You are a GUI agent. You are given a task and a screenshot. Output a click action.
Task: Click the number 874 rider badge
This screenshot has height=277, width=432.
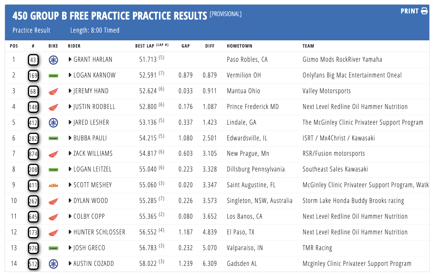(33, 154)
